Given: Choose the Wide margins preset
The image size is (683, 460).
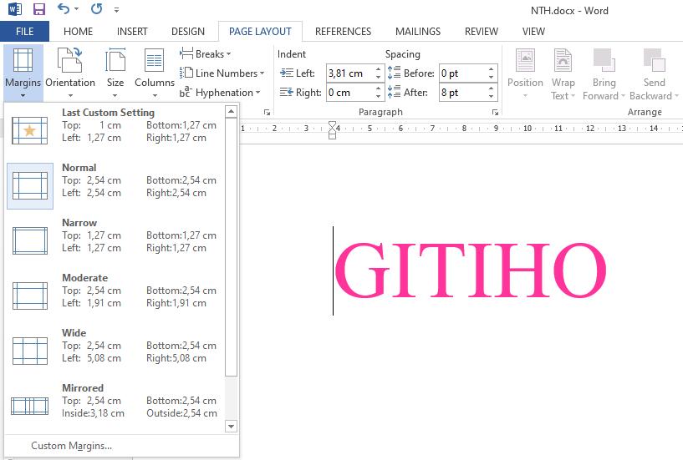Looking at the screenshot, I should point(115,351).
